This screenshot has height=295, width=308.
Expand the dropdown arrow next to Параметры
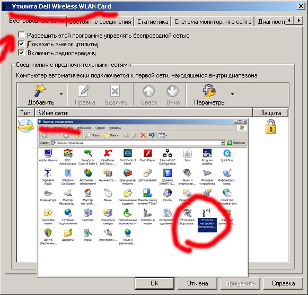pyautogui.click(x=232, y=94)
